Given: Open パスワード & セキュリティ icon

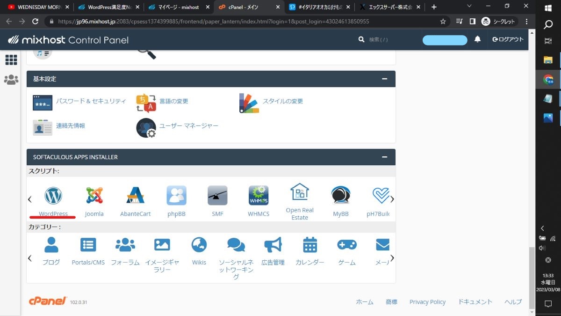Looking at the screenshot, I should tap(43, 102).
